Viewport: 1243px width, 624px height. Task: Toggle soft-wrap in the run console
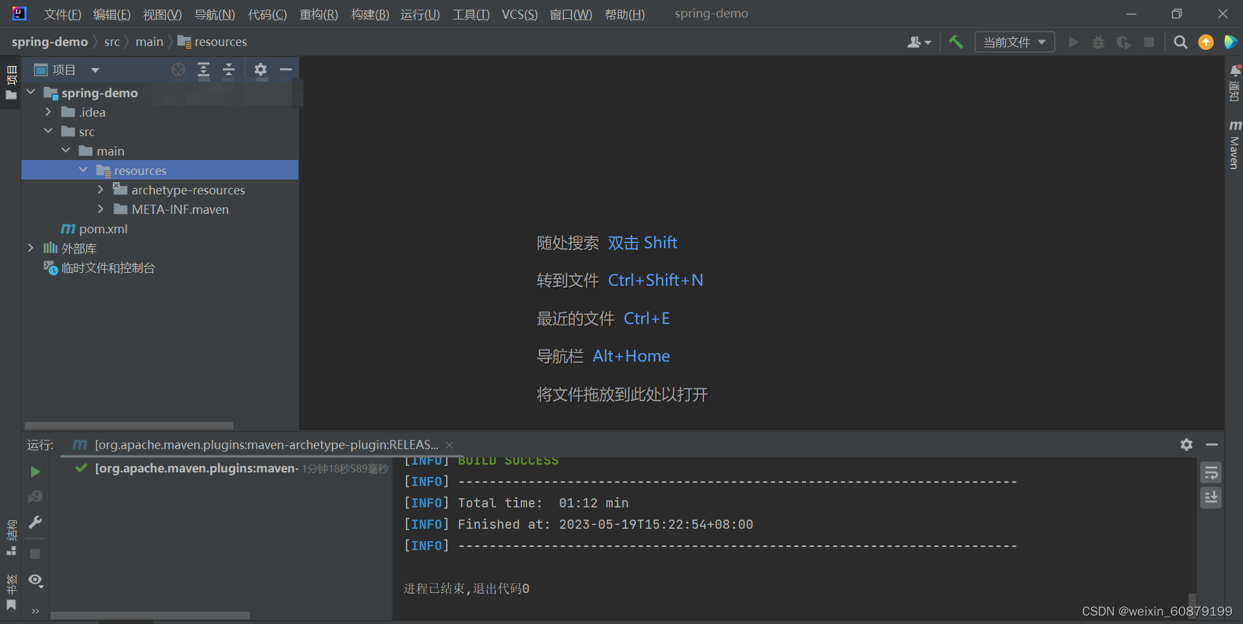point(1211,472)
